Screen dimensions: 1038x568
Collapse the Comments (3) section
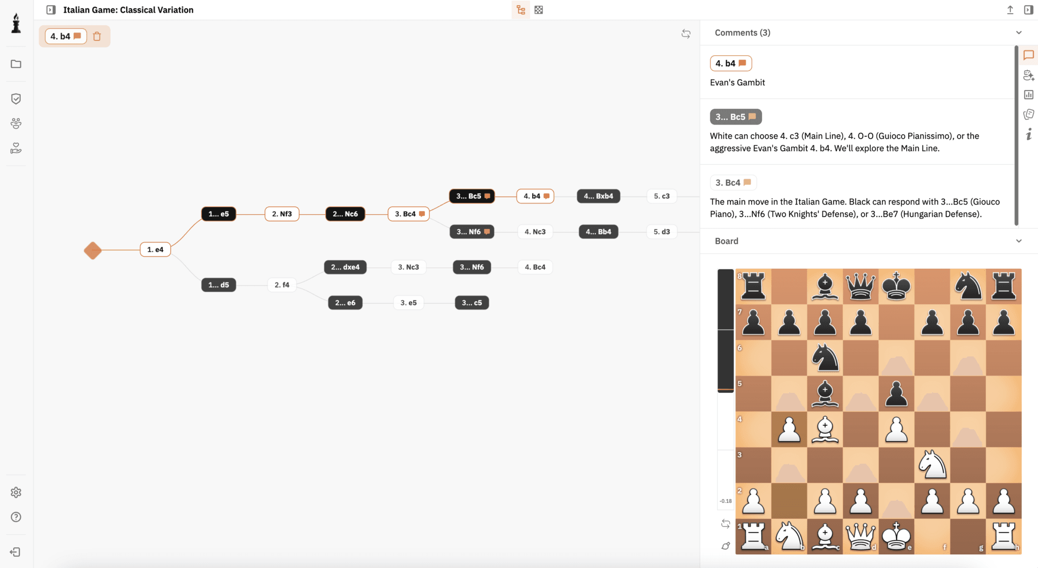point(1019,32)
